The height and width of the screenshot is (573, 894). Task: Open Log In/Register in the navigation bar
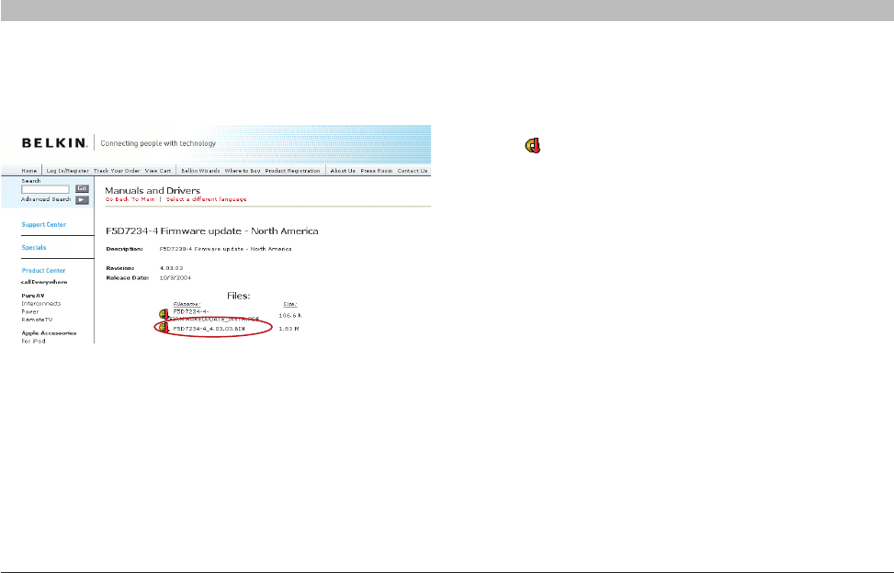pos(68,171)
